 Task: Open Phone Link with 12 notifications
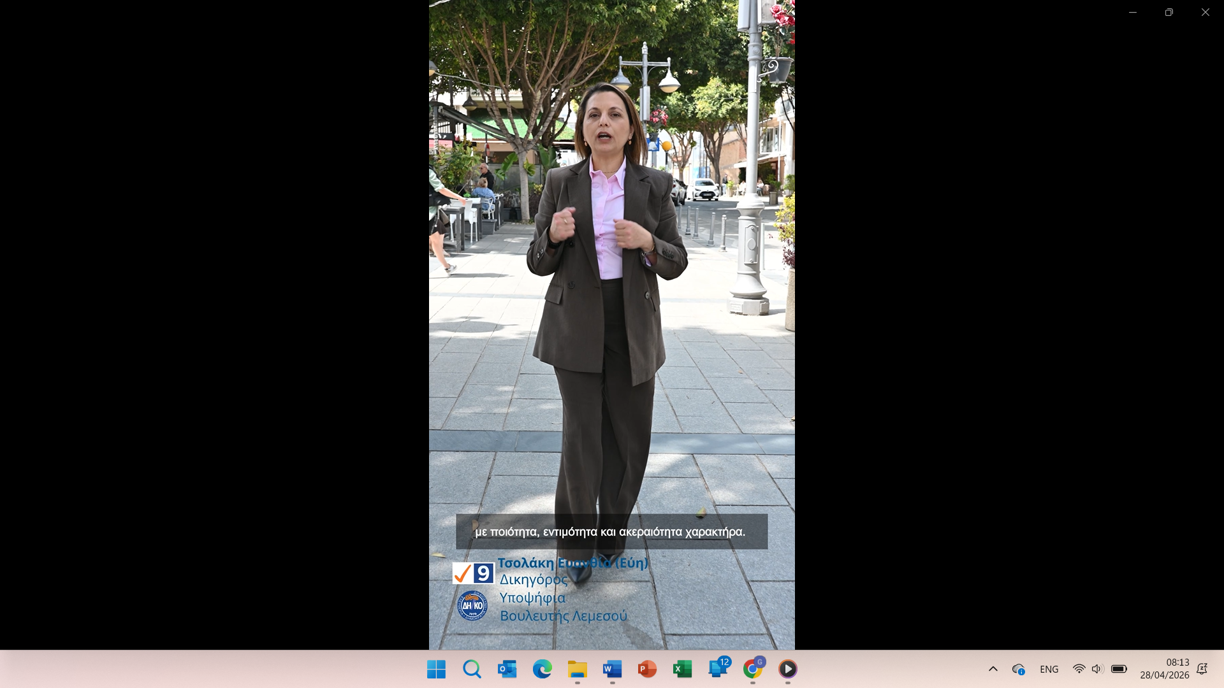click(718, 669)
